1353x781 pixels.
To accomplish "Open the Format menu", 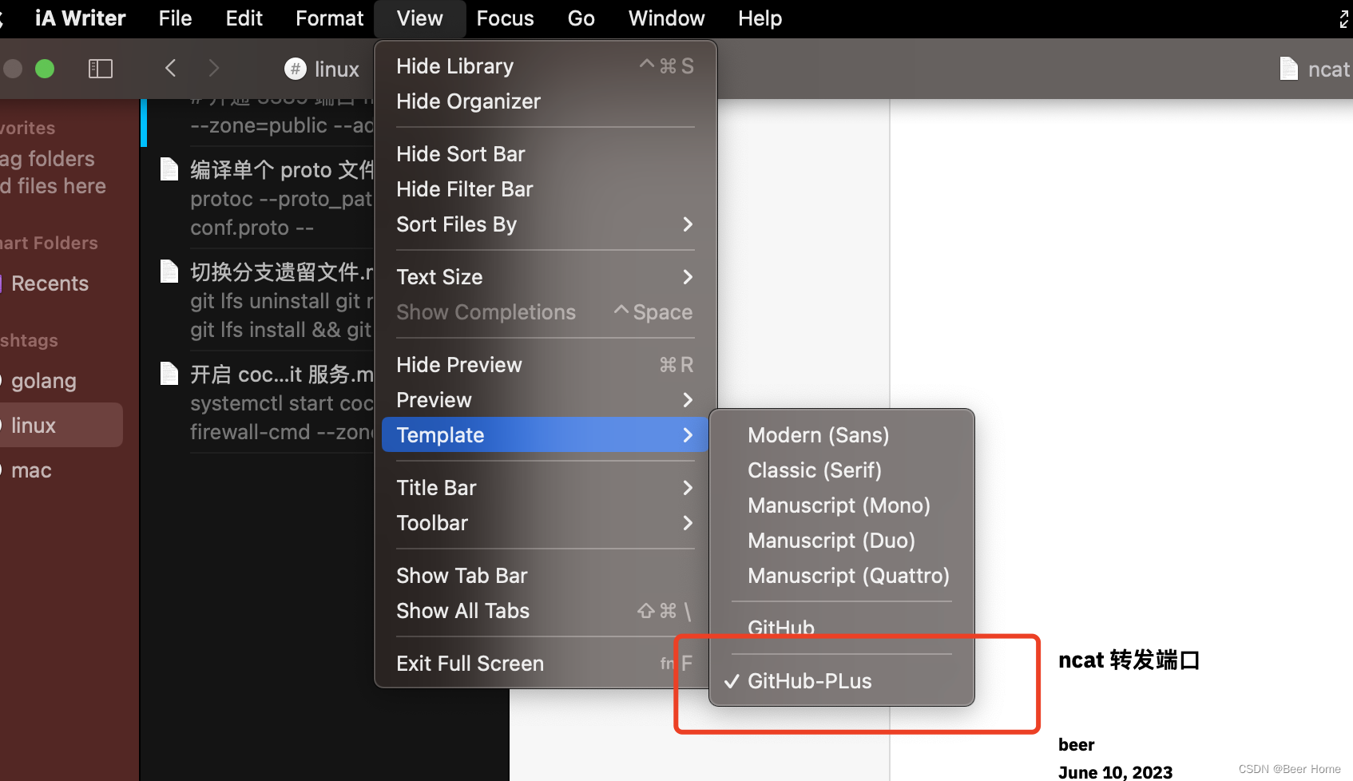I will tap(329, 18).
